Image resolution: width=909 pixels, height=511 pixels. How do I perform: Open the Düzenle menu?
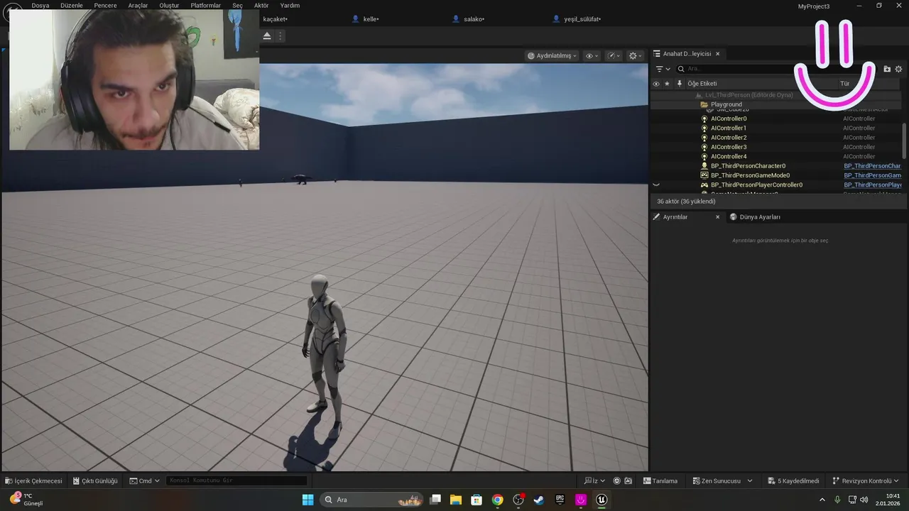(x=71, y=5)
